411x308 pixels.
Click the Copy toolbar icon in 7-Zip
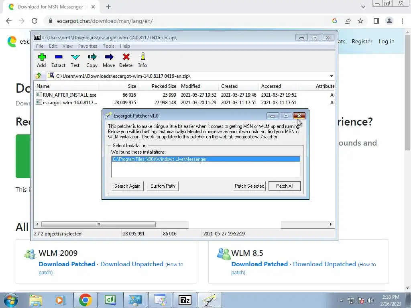(x=92, y=61)
